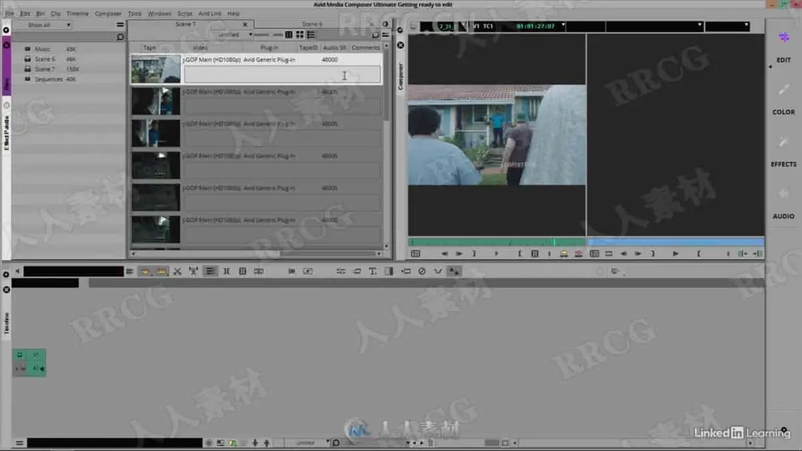
Task: Click the Remove Effect circle-slash icon
Action: (422, 271)
